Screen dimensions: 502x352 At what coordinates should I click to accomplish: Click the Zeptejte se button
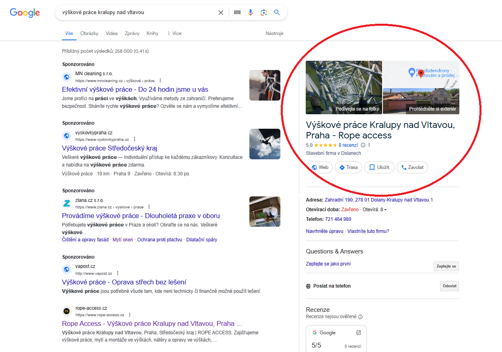click(x=446, y=266)
